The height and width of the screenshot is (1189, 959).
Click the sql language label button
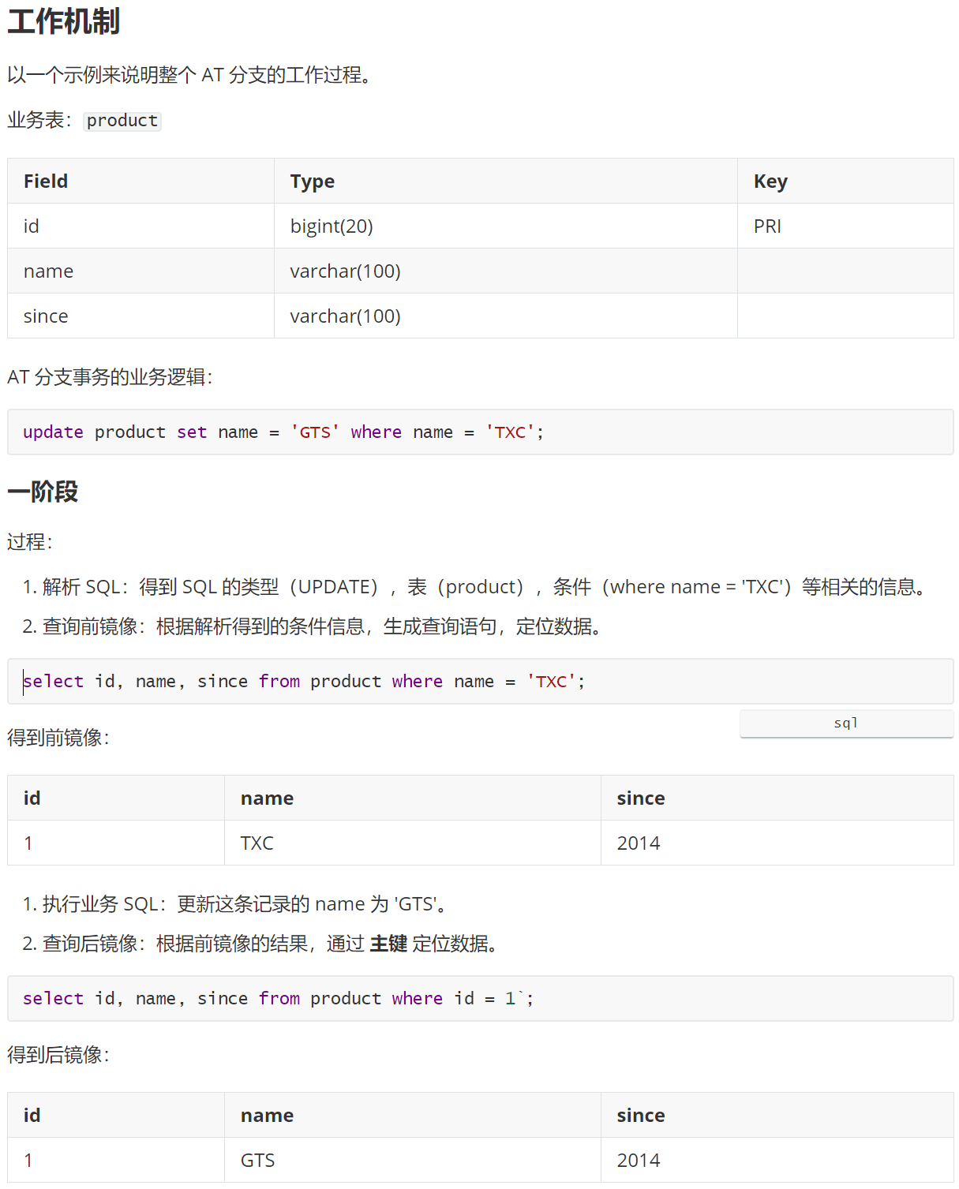click(x=845, y=723)
